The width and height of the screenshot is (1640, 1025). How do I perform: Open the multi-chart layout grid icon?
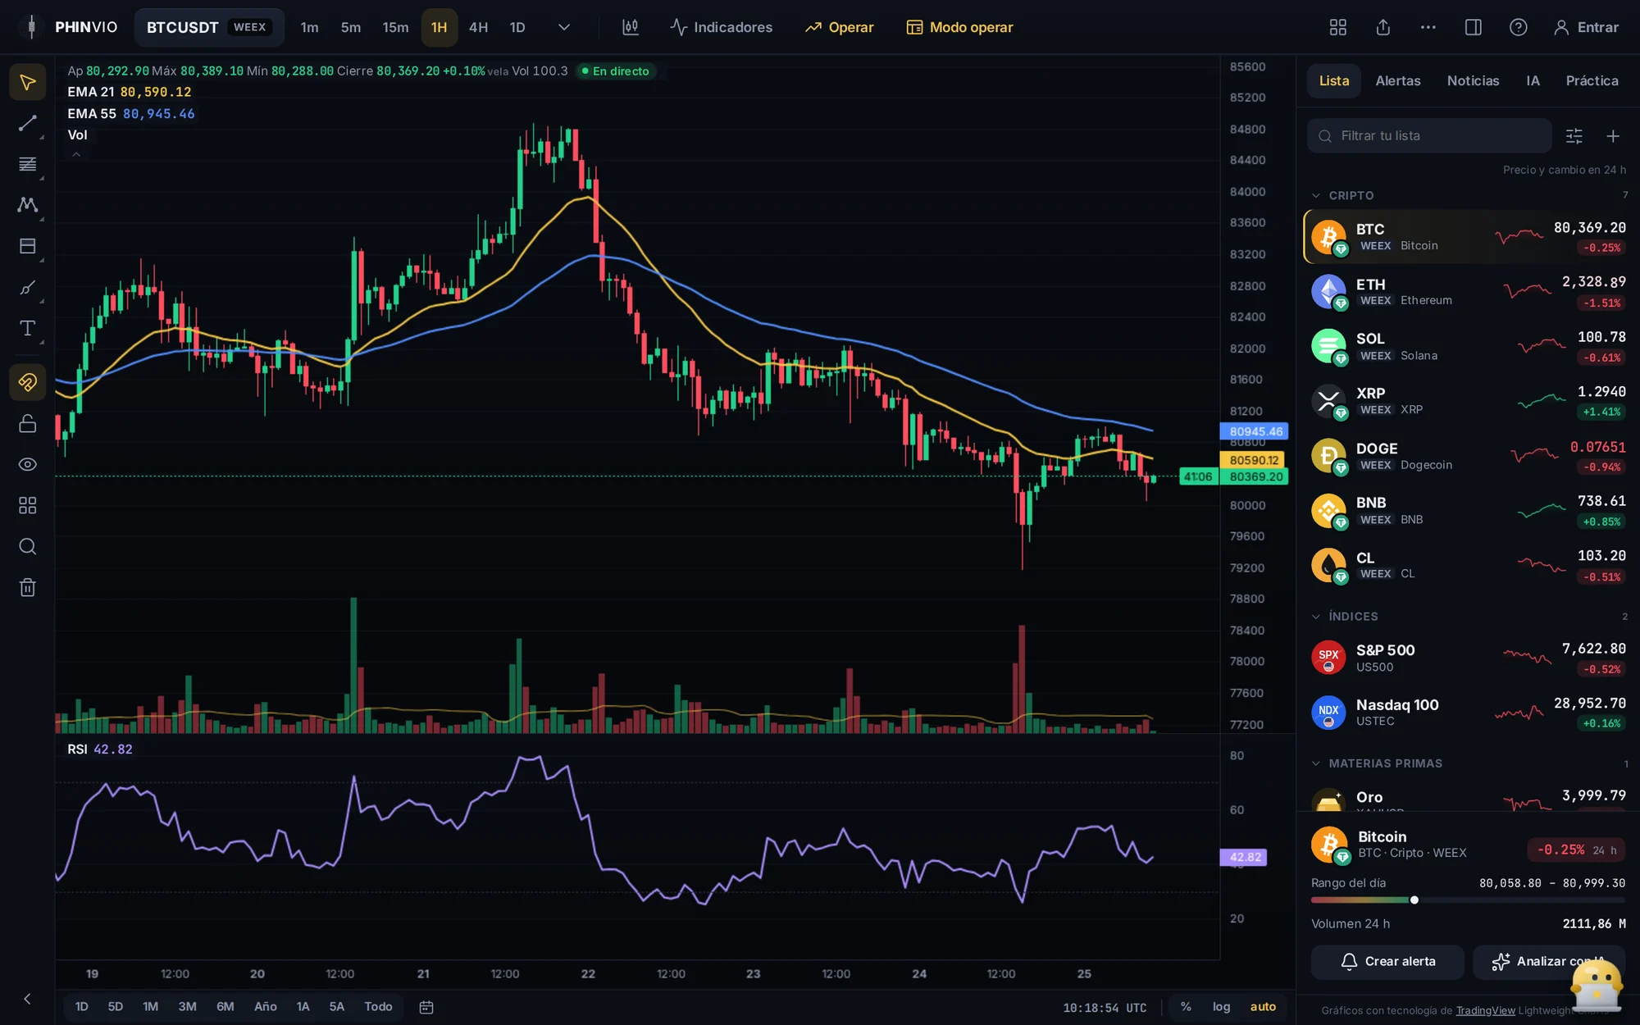pyautogui.click(x=1337, y=27)
